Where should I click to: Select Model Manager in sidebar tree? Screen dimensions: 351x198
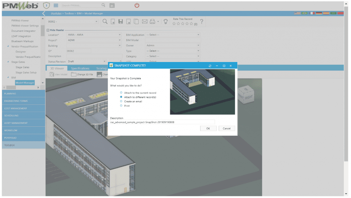(25, 83)
